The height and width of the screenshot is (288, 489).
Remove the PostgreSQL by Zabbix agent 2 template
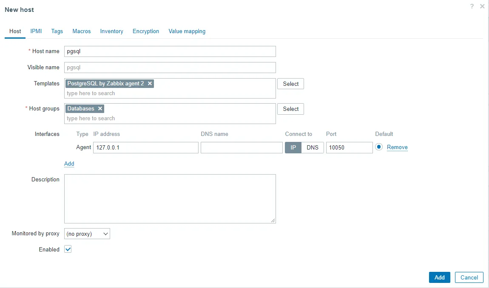[150, 84]
